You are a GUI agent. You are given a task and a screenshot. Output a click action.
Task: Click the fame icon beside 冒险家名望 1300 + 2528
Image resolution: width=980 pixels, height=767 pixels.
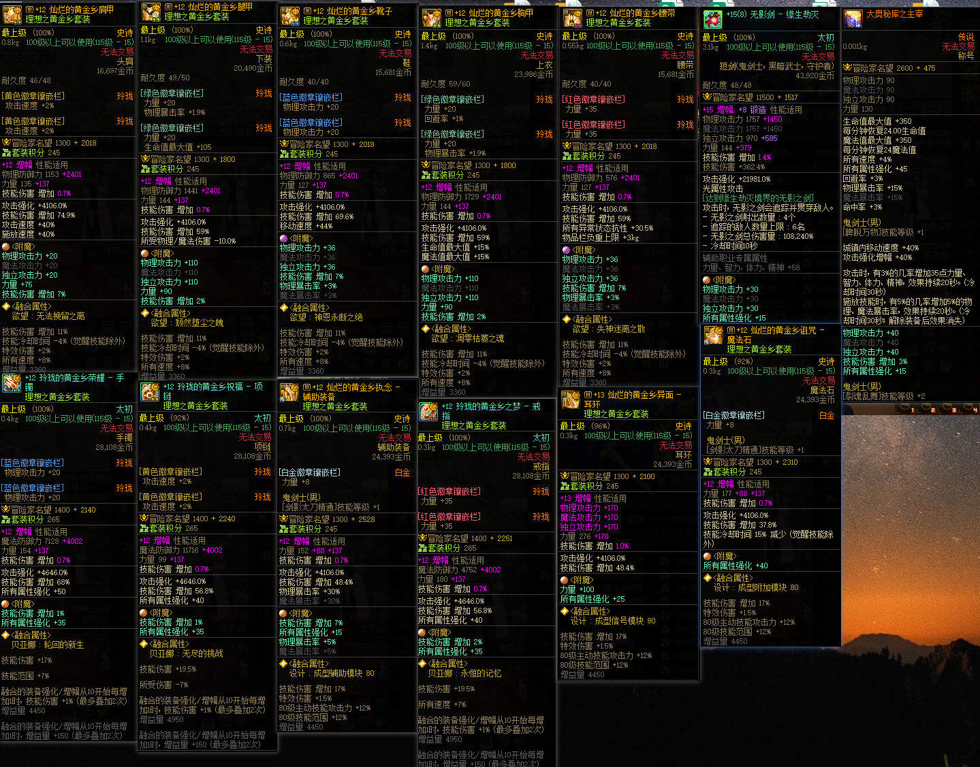pos(283,519)
